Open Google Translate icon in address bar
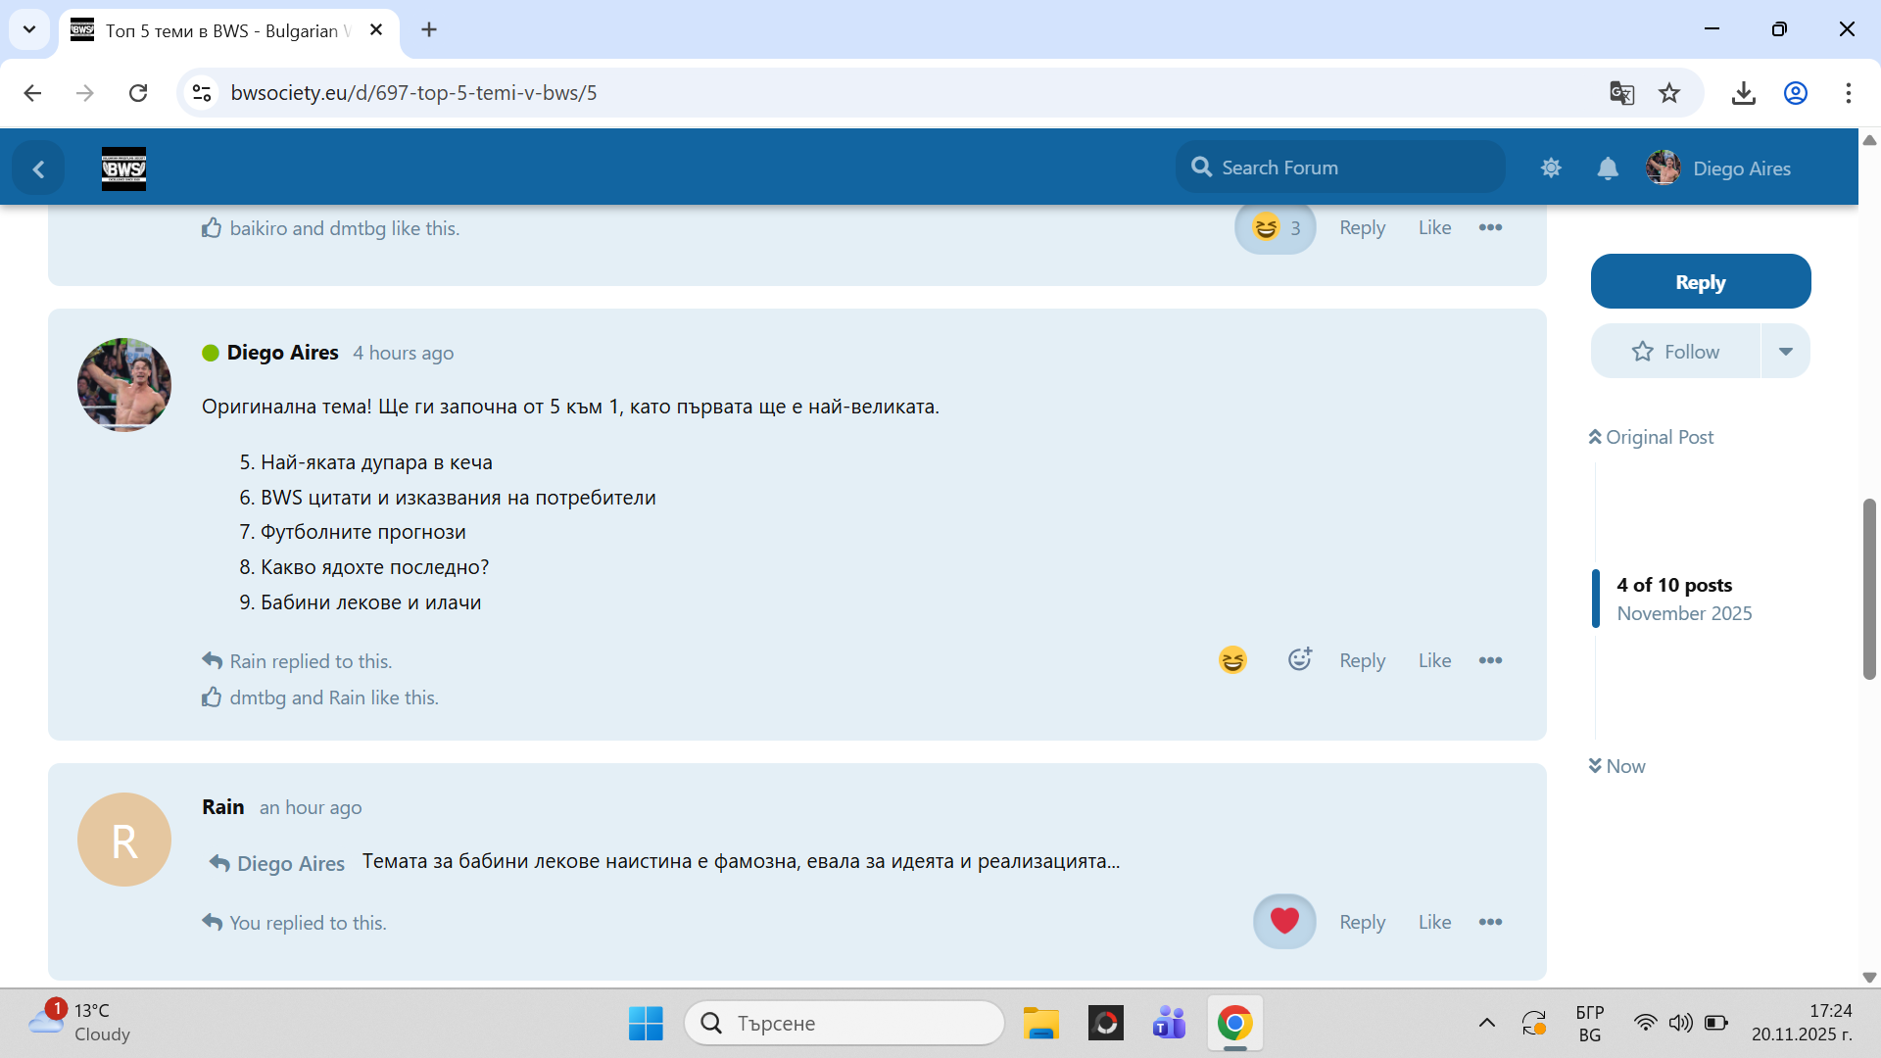Screen dimensions: 1881x1058 click(1621, 93)
